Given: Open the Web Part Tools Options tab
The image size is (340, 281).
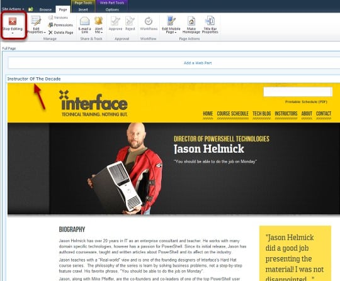Looking at the screenshot, I should click(x=112, y=9).
